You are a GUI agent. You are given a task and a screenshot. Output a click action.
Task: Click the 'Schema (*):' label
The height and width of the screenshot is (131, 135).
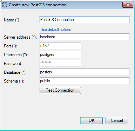[x=14, y=81]
